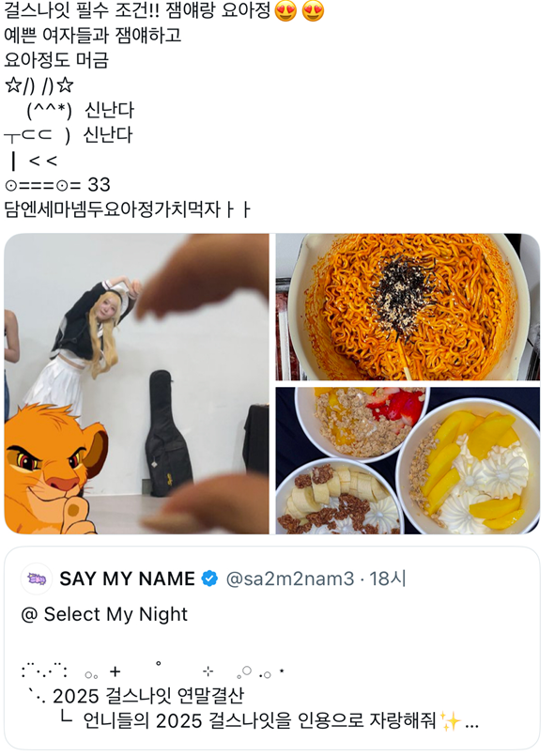
Task: Open the photo of the blonde girl posing
Action: point(136,384)
